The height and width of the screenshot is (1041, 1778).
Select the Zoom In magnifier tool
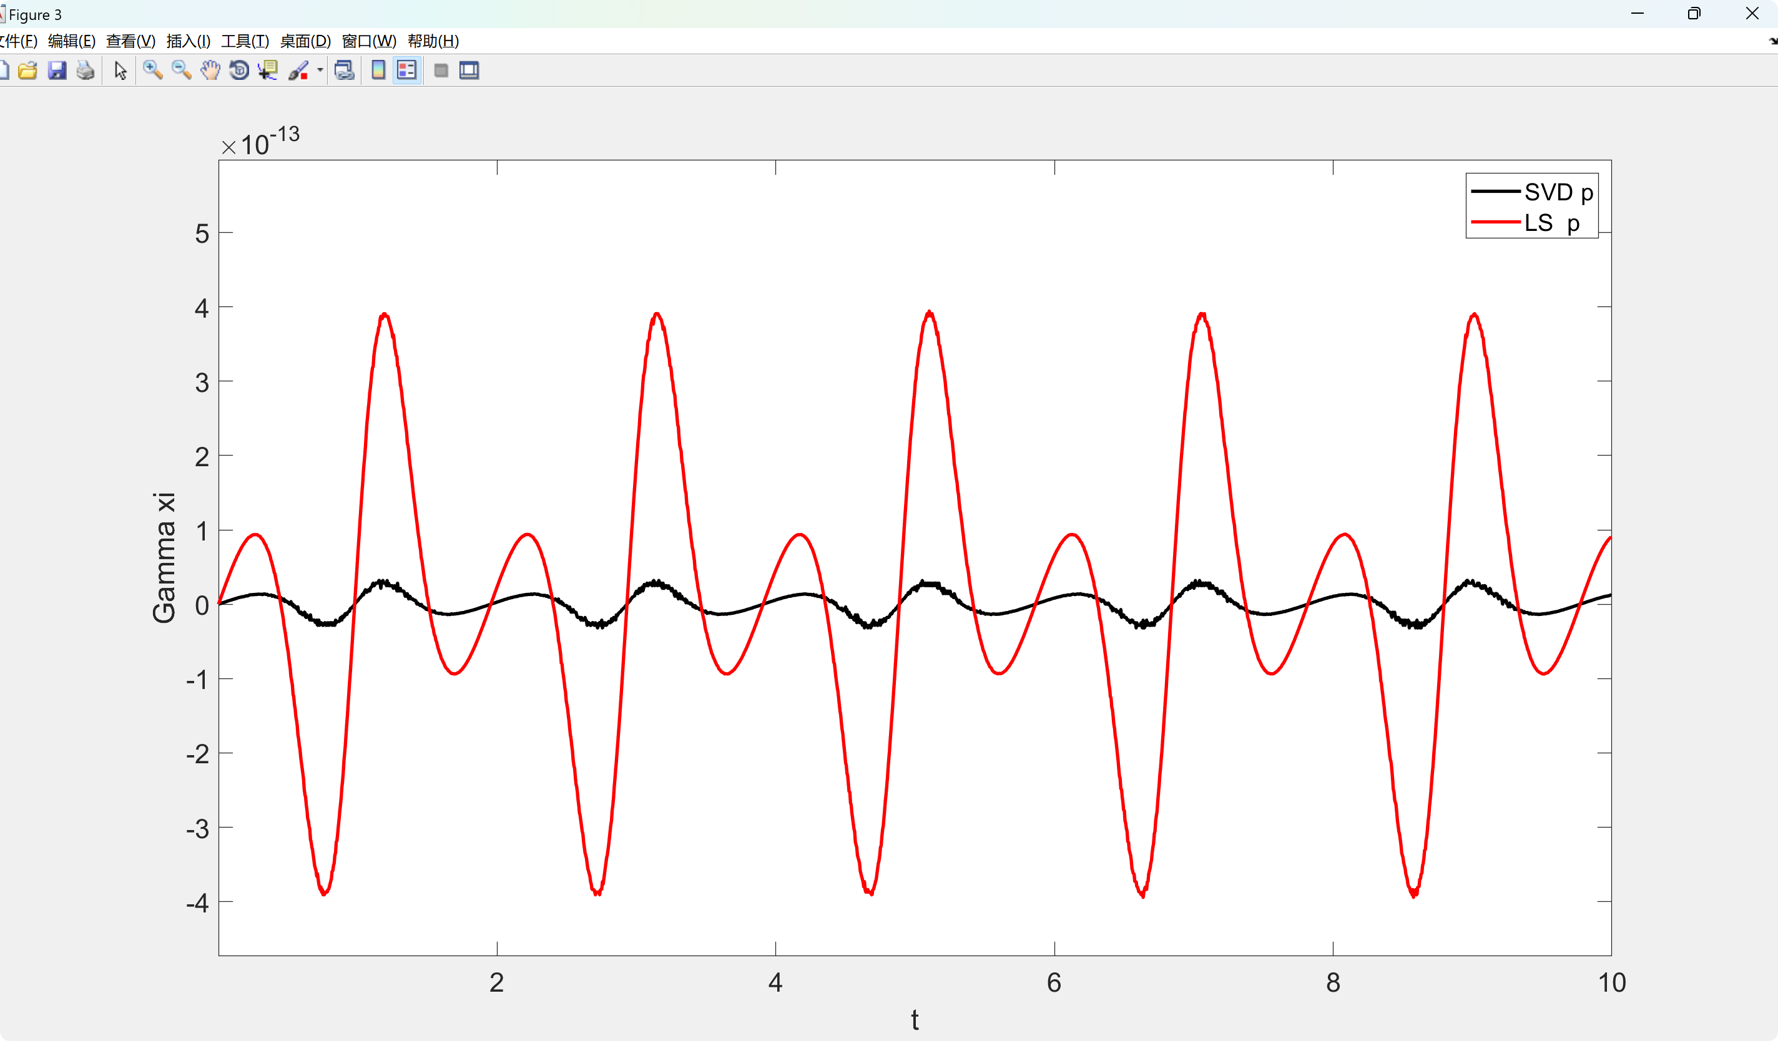coord(152,71)
